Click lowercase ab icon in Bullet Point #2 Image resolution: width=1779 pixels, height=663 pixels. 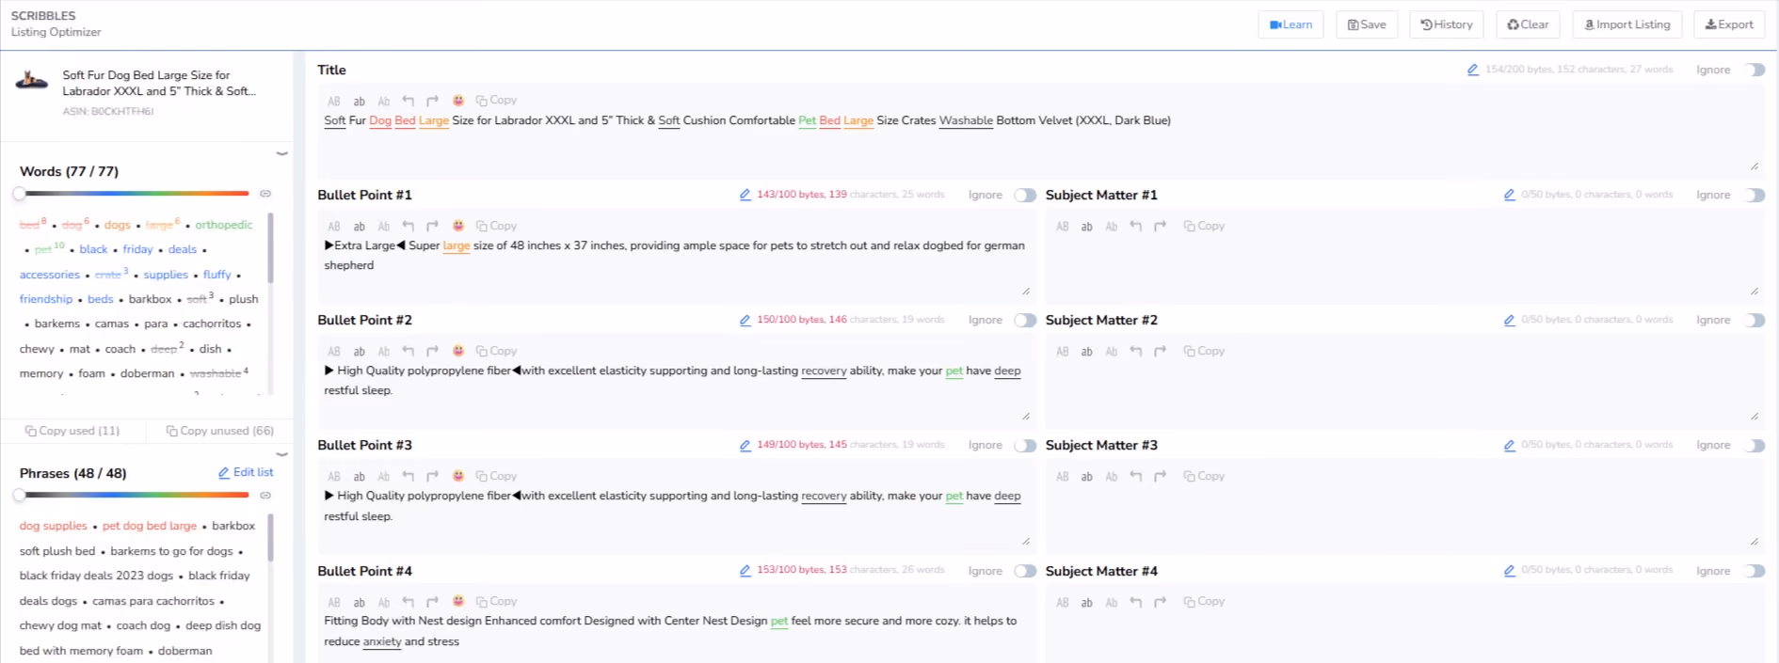coord(359,352)
